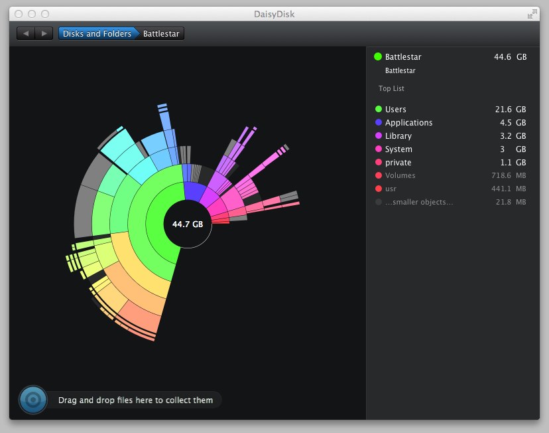Click the Top List heading

pos(391,88)
